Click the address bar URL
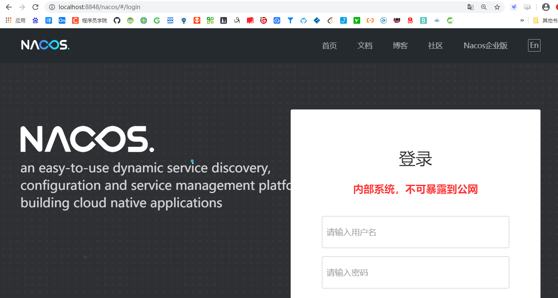Screen dimensions: 558x298 pos(99,7)
